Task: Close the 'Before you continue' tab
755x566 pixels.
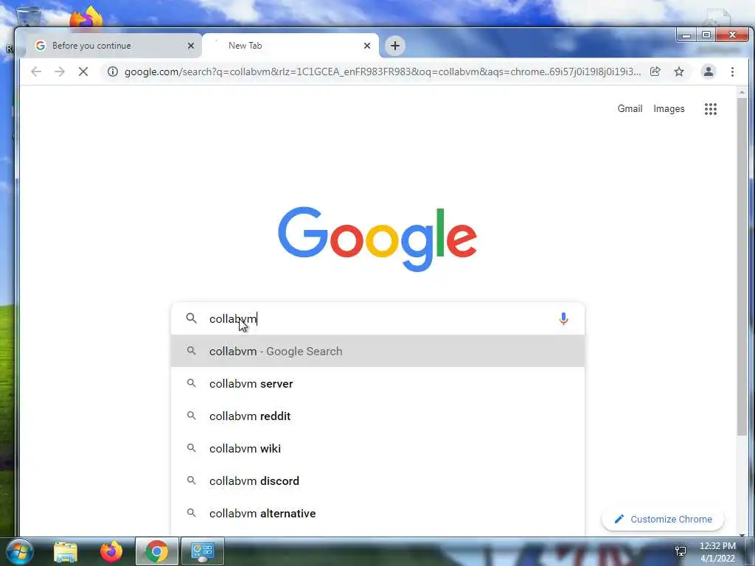Action: (x=191, y=46)
